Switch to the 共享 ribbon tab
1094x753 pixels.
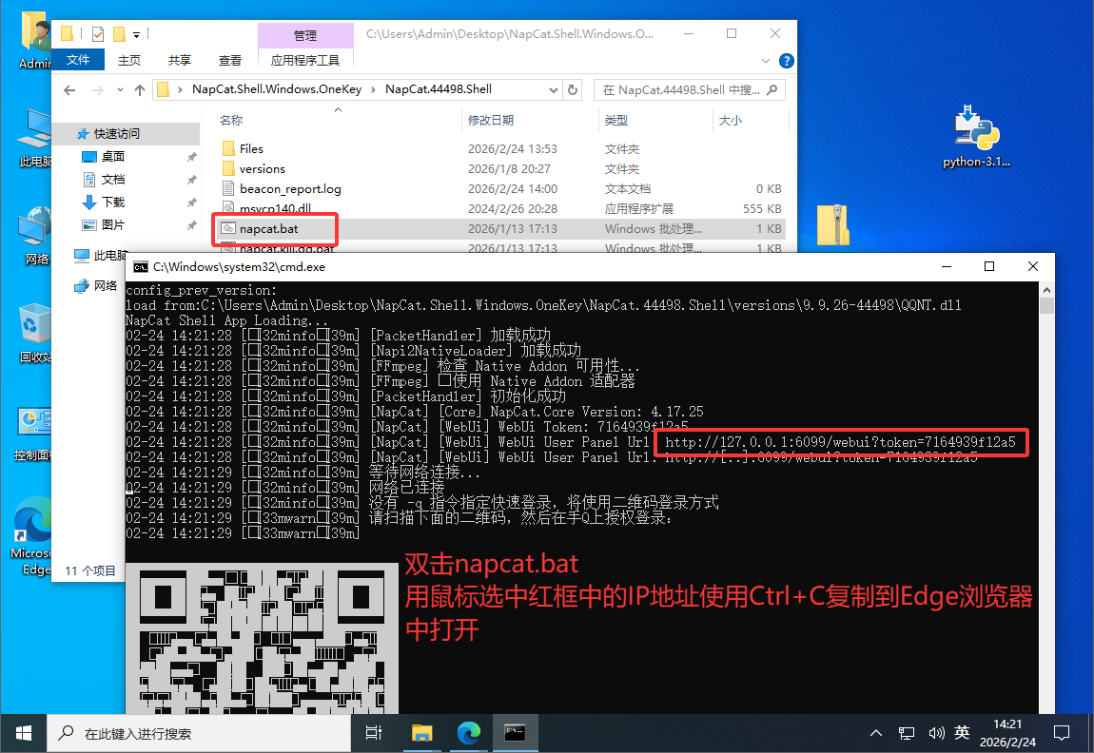coord(179,60)
